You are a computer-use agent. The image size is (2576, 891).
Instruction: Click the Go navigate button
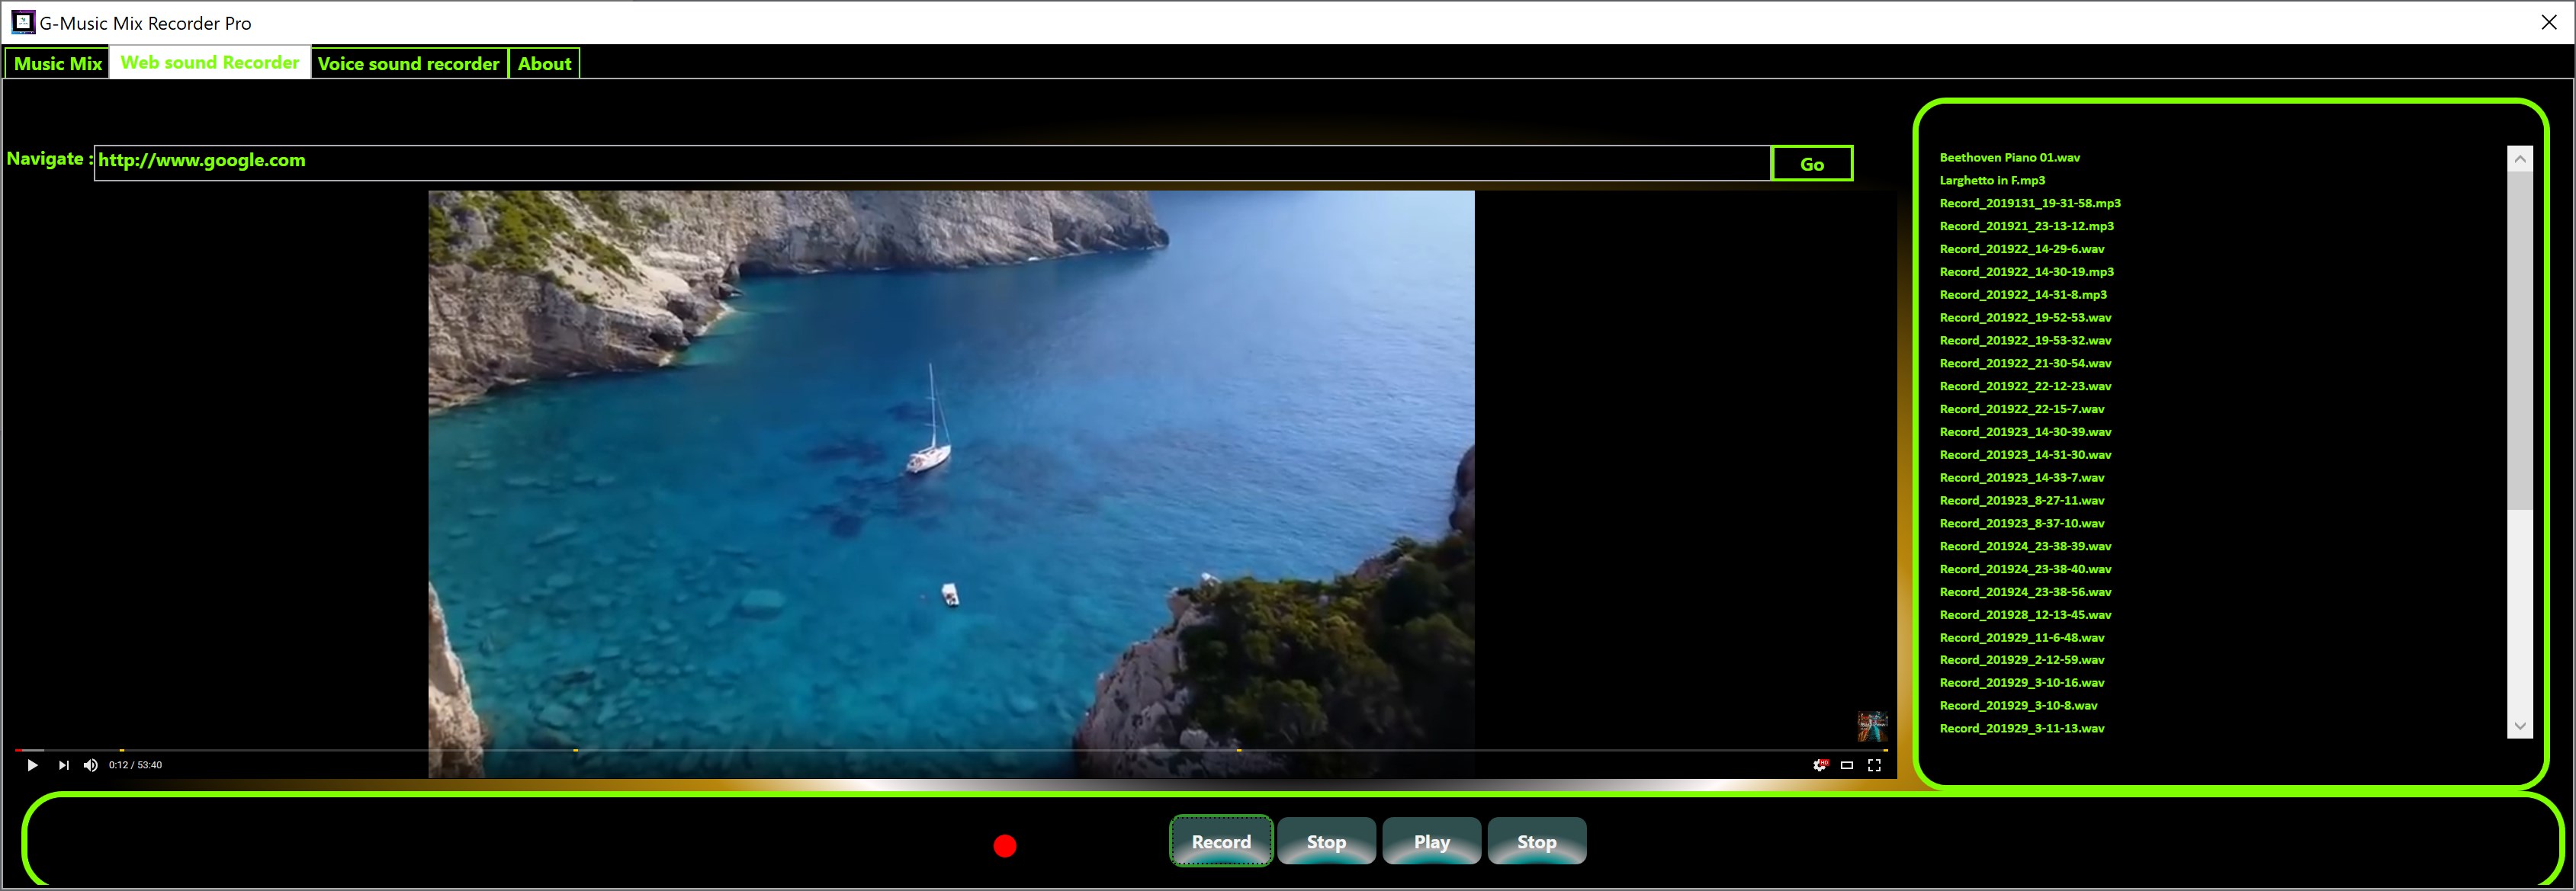pyautogui.click(x=1811, y=164)
